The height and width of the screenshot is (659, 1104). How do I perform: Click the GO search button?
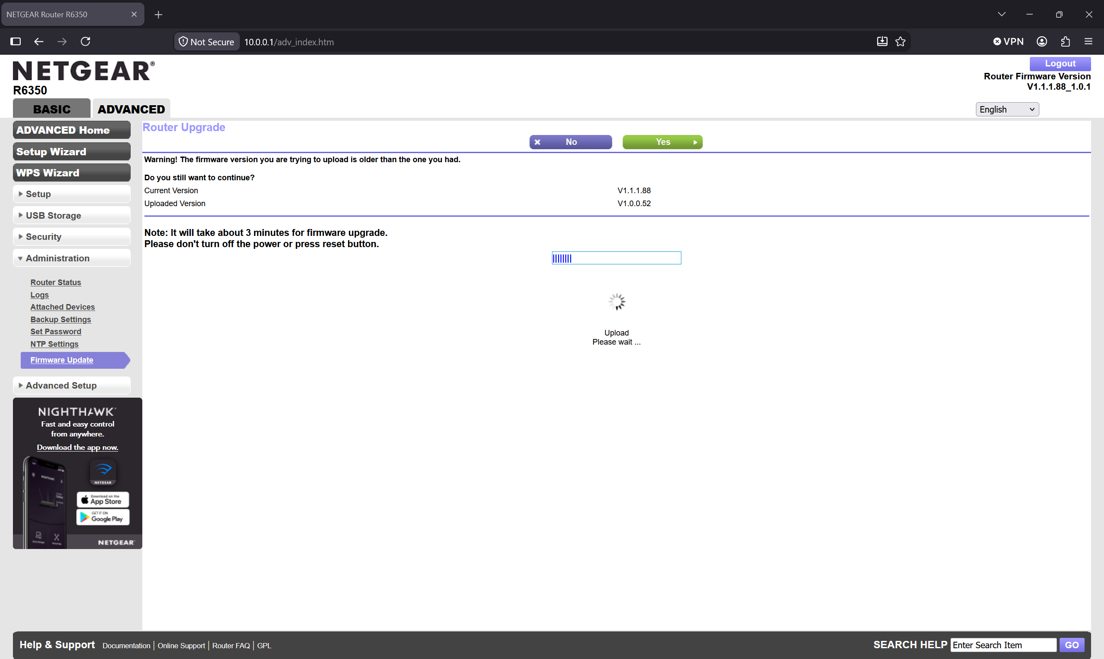[1072, 645]
